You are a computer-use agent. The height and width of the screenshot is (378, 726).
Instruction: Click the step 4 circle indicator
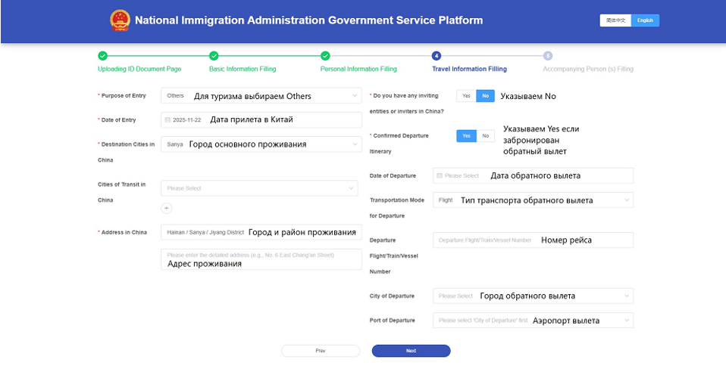click(x=437, y=56)
